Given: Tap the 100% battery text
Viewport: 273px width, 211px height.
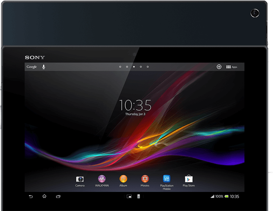Looking at the screenshot, I should pos(219,196).
